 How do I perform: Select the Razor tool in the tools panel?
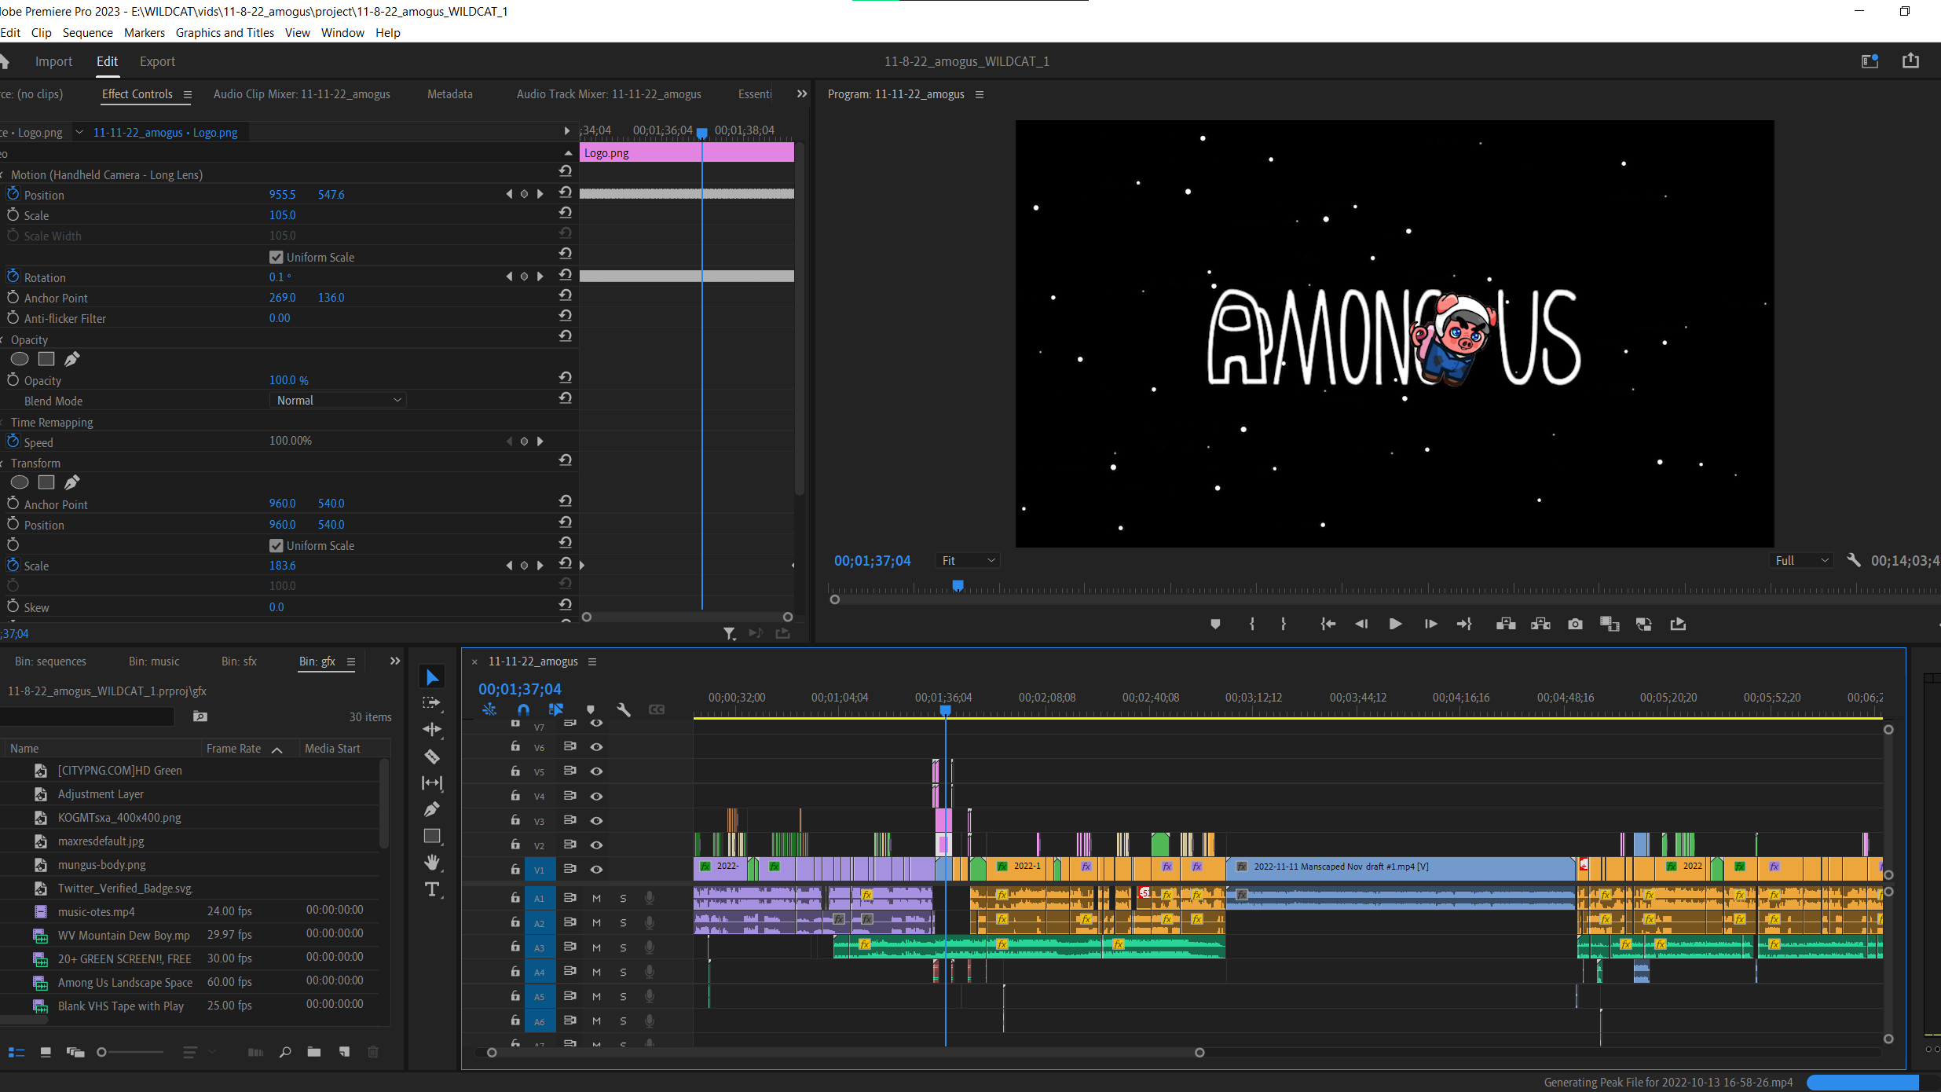tap(431, 757)
